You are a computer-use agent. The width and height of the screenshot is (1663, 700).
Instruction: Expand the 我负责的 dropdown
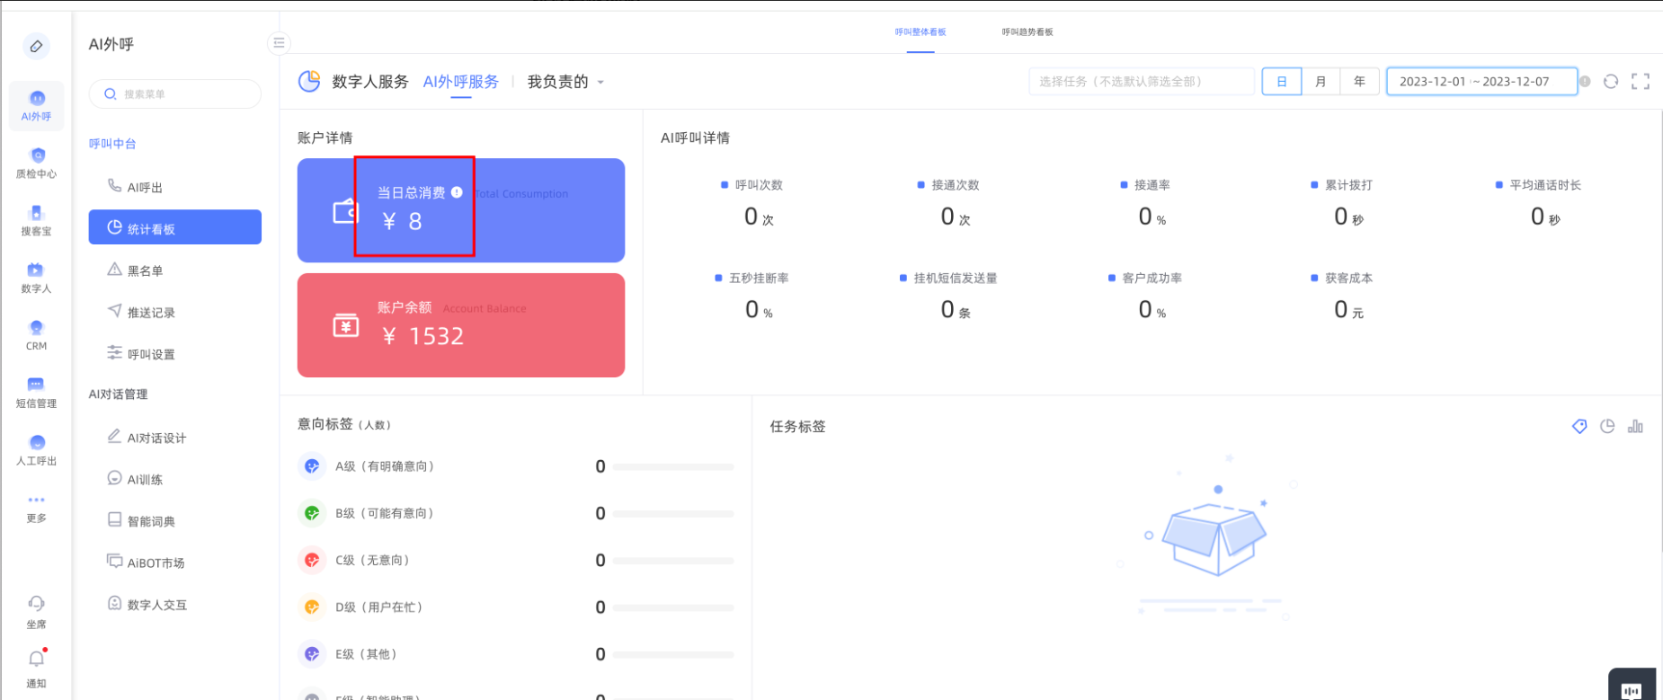(x=565, y=82)
